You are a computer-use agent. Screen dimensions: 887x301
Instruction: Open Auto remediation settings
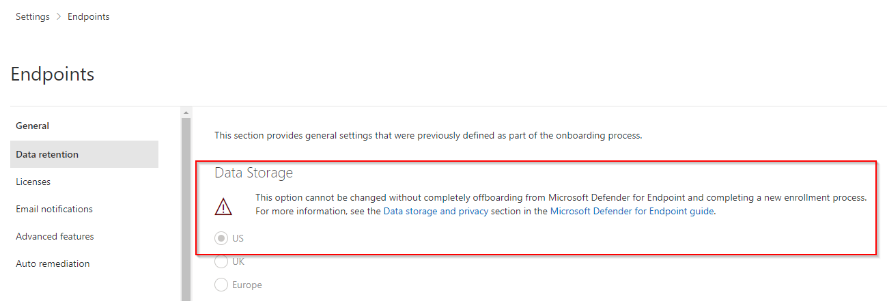53,263
